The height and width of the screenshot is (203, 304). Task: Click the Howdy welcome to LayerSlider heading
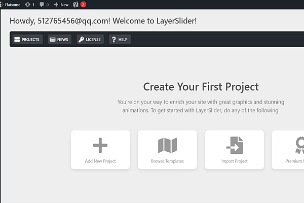click(x=103, y=21)
